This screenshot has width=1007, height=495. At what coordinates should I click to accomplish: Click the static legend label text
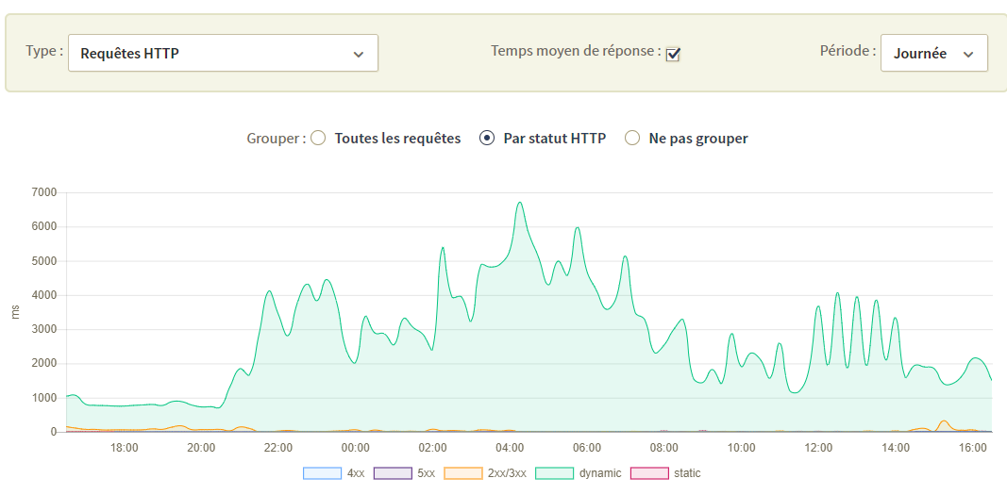687,474
